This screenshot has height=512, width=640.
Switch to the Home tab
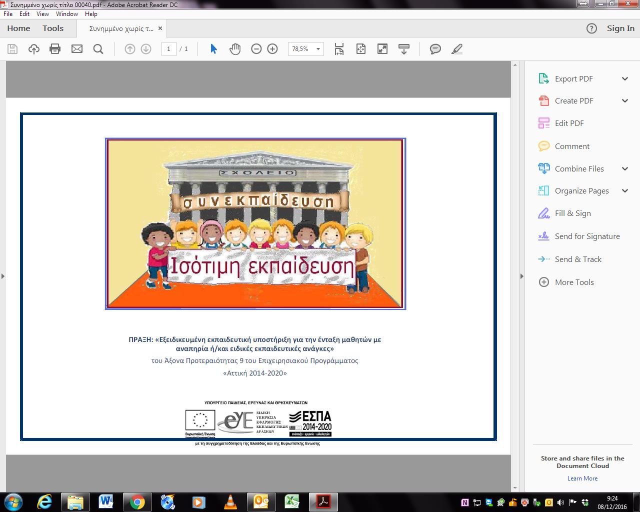coord(18,28)
